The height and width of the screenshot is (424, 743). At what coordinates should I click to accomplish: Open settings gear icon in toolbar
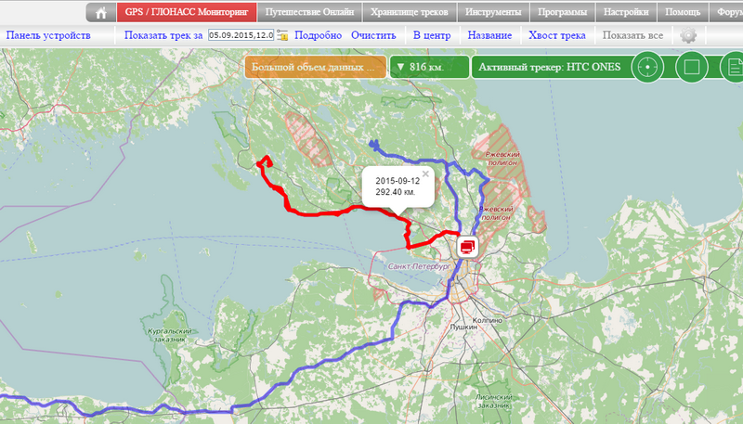point(687,35)
